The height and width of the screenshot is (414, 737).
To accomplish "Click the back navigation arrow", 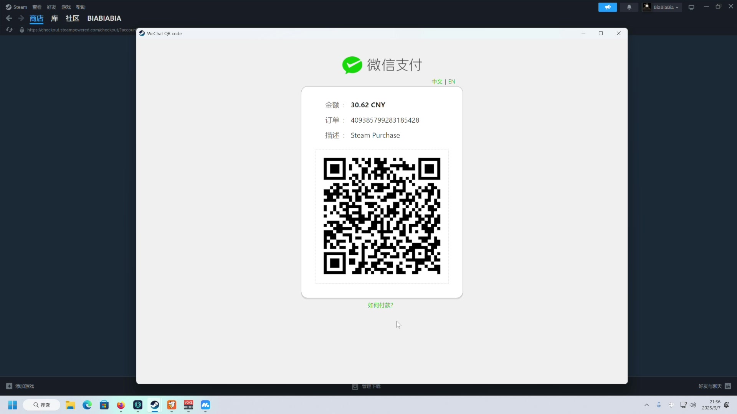I will coord(9,18).
